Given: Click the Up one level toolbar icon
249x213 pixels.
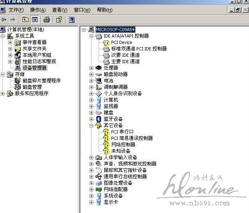Looking at the screenshot, I should click(25, 20).
